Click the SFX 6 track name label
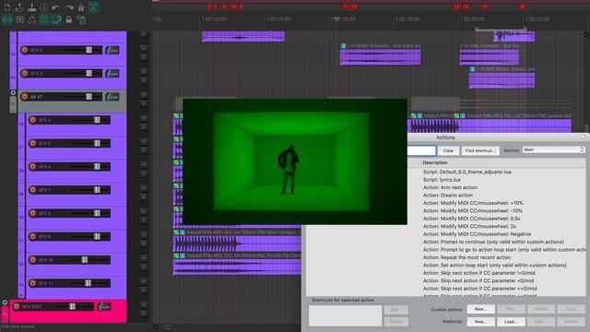Image resolution: width=590 pixels, height=332 pixels. point(44,167)
